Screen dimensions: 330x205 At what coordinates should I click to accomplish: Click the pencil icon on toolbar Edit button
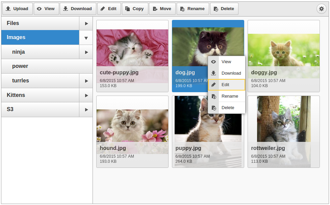tap(103, 9)
